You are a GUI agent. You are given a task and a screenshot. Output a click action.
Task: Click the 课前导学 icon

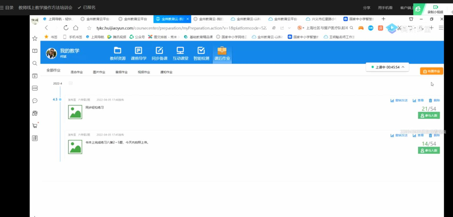[139, 51]
